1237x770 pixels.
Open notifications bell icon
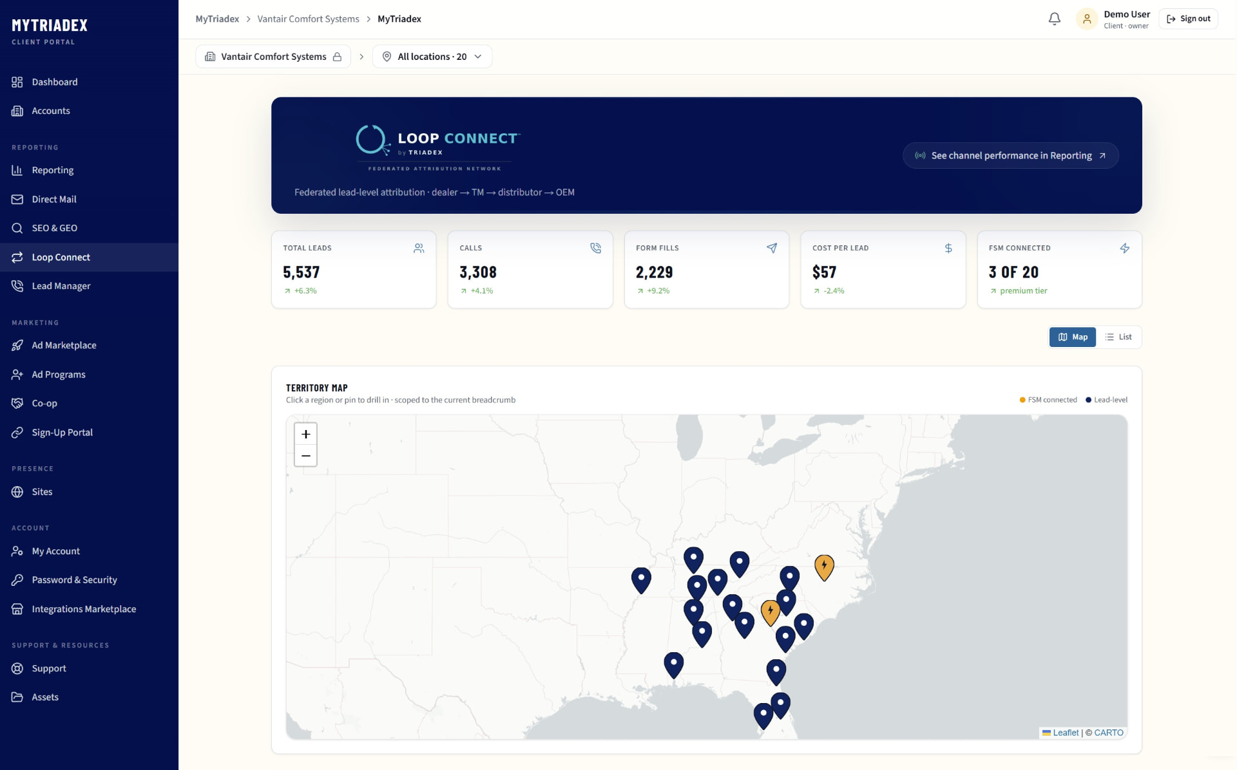click(1054, 19)
